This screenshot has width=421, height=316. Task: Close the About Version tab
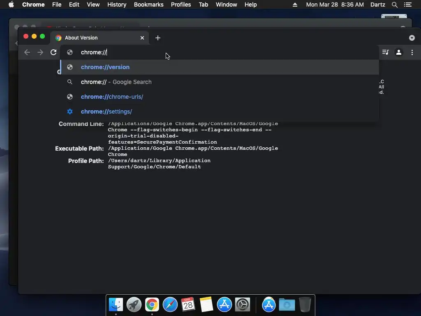point(142,38)
